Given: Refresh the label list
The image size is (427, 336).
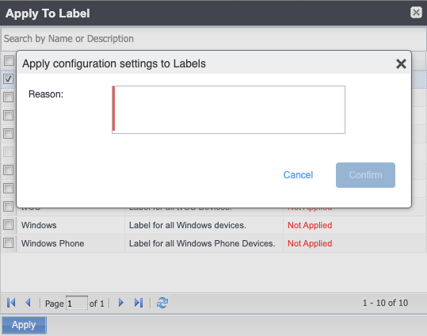Looking at the screenshot, I should 162,303.
